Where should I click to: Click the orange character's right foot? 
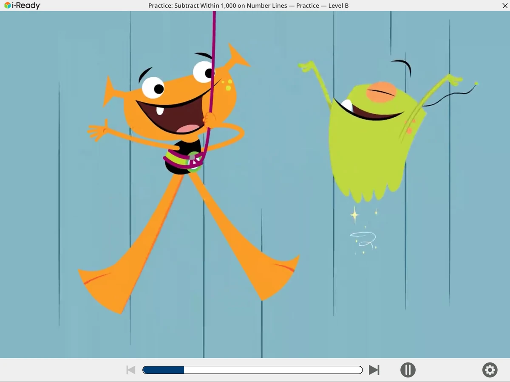tap(272, 276)
